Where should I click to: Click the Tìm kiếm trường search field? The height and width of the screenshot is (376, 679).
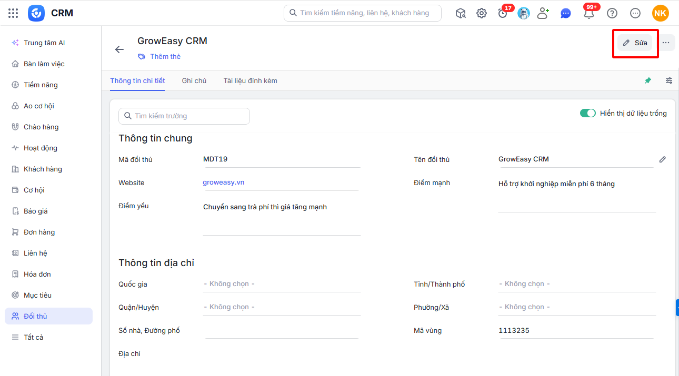184,116
